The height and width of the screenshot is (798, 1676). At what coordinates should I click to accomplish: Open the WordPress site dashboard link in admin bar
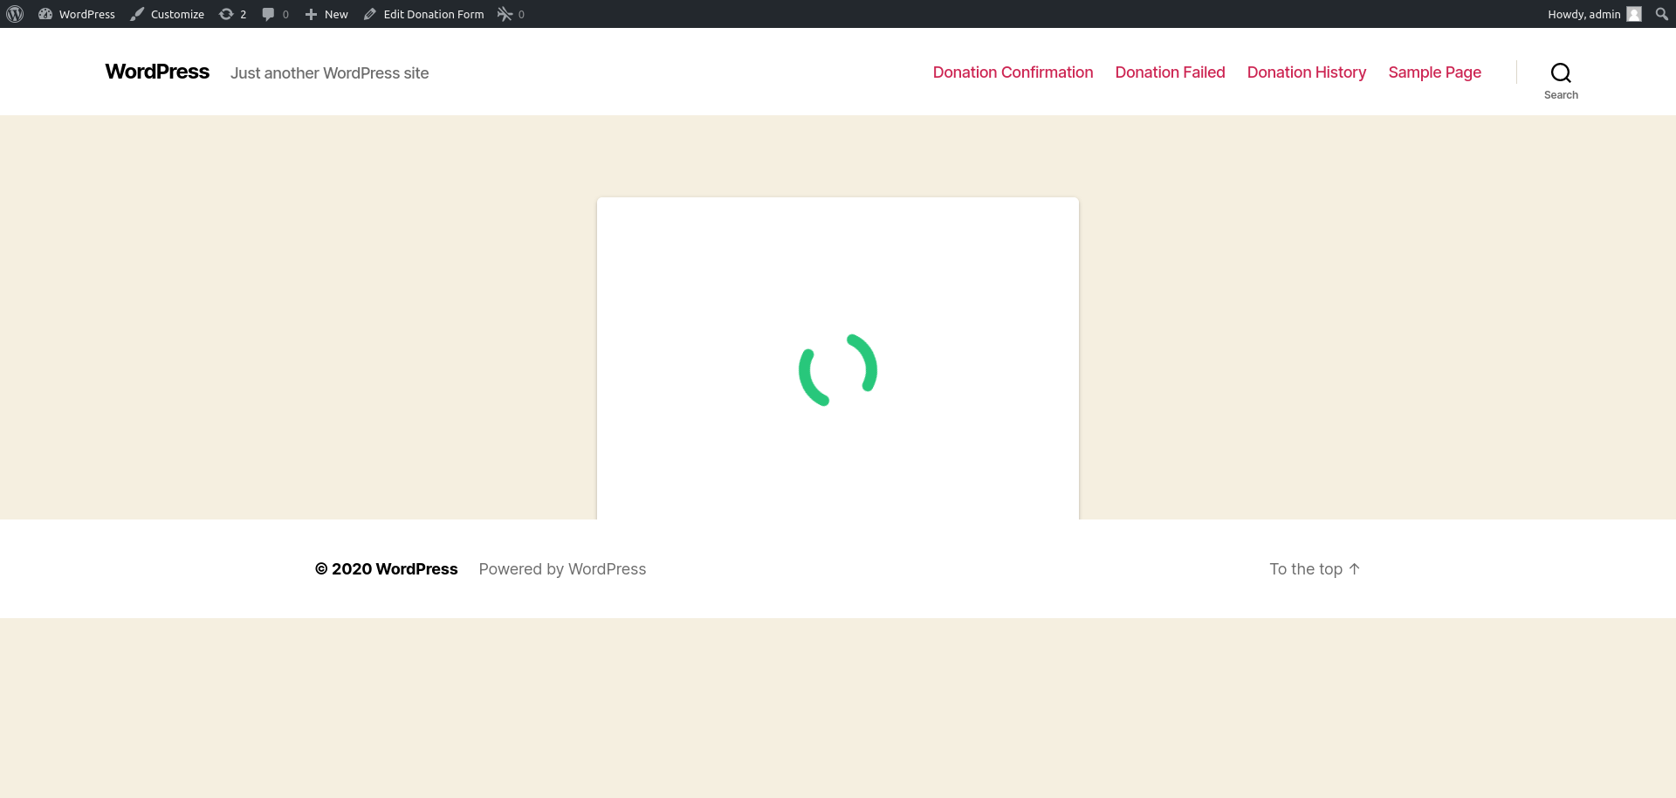point(77,14)
